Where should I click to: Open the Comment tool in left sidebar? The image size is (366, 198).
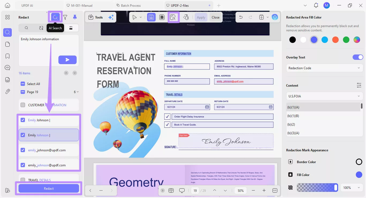point(8,67)
